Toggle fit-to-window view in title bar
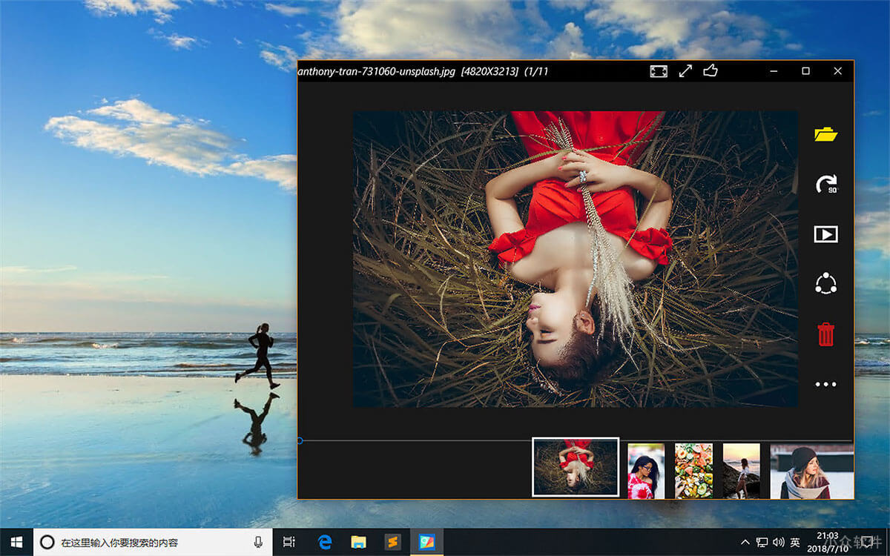890x556 pixels. coord(659,71)
